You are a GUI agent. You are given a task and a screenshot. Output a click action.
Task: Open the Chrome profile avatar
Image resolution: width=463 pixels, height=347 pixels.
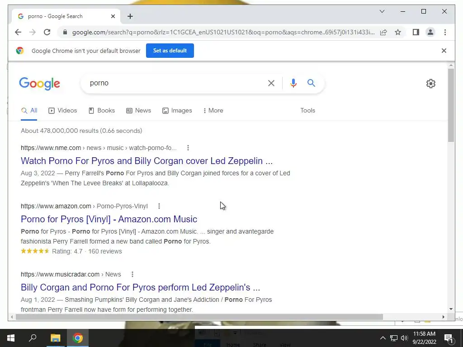coord(430,32)
